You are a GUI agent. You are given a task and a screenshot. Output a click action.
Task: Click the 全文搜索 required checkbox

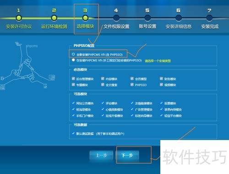(103, 84)
